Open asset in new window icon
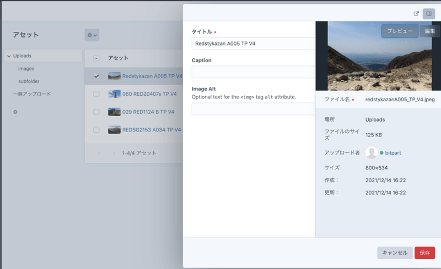Viewport: 441px width, 269px height. pyautogui.click(x=416, y=14)
